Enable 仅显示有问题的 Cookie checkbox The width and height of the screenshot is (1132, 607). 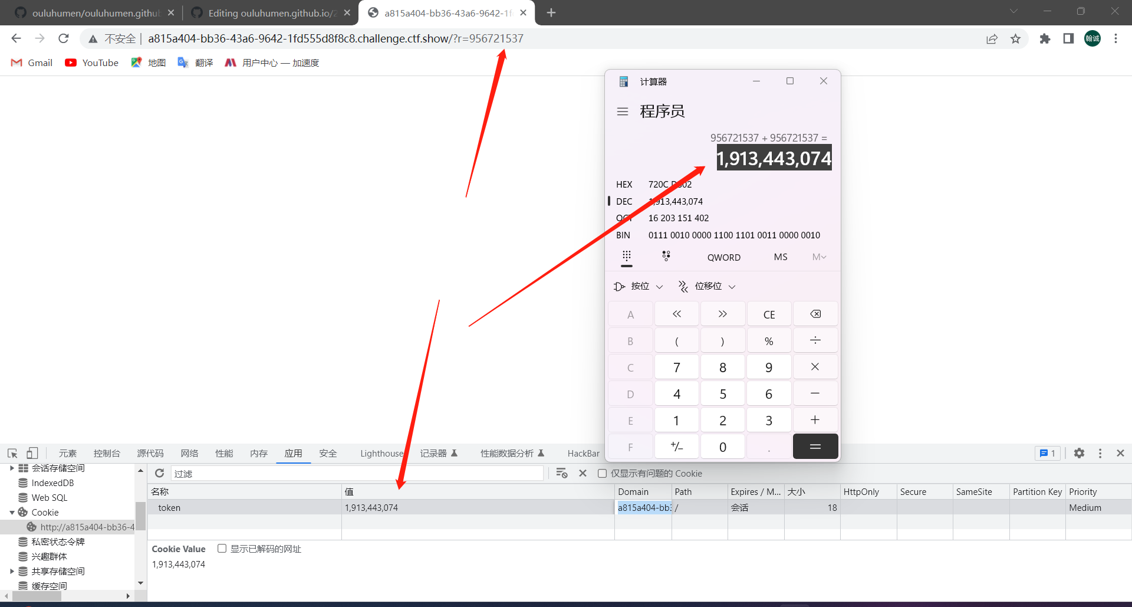point(602,473)
